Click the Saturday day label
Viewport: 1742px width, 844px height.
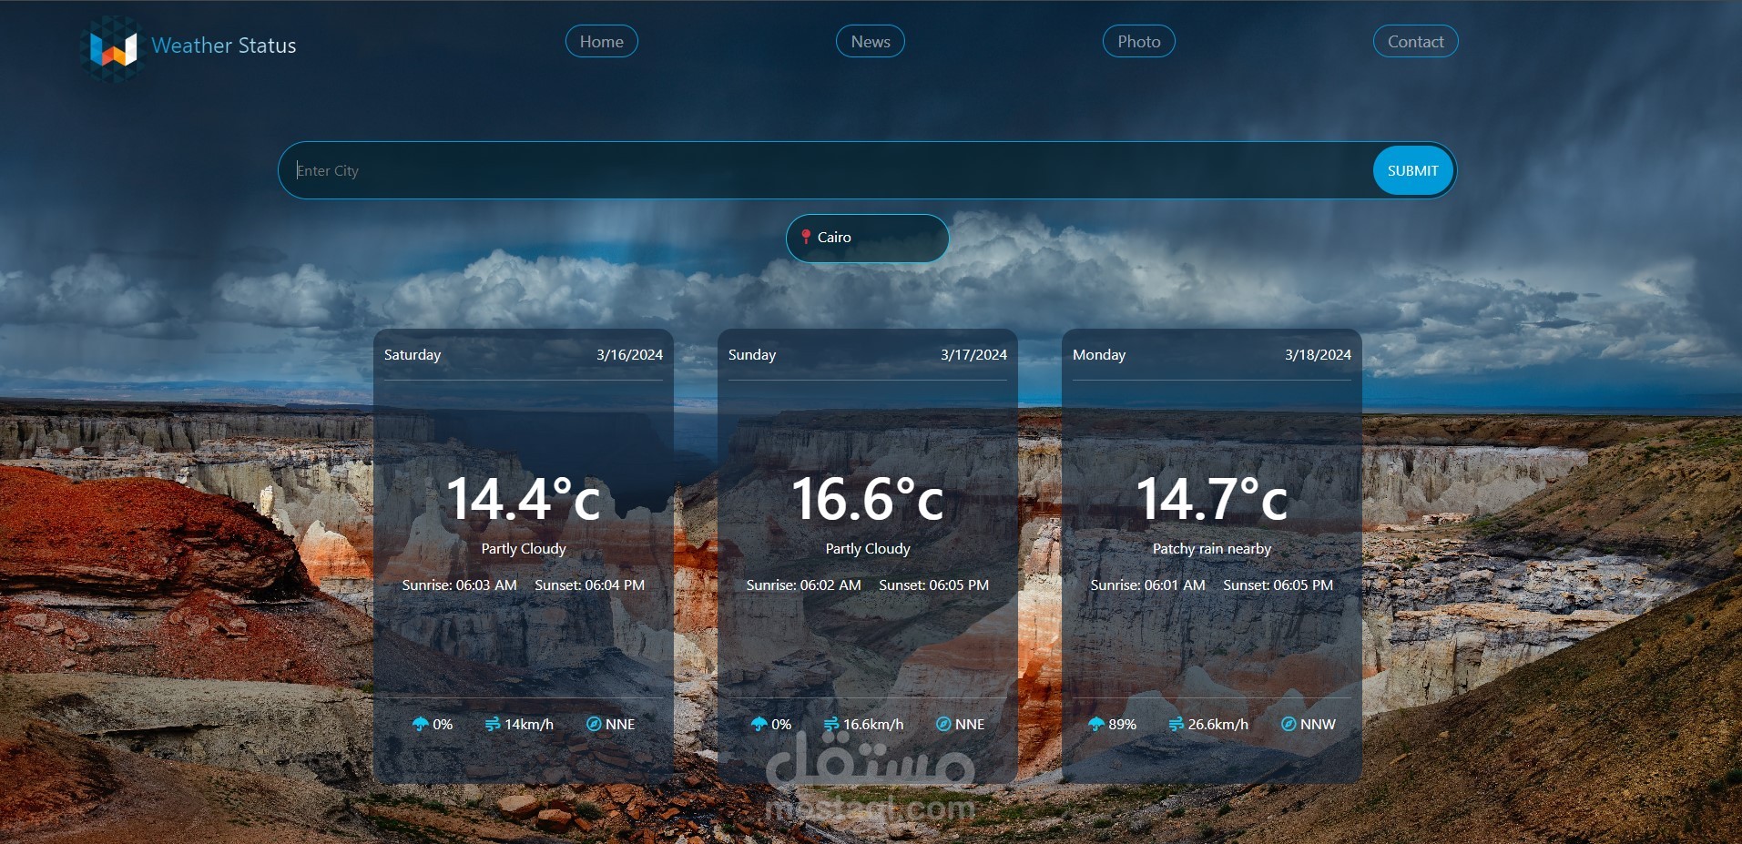[413, 354]
